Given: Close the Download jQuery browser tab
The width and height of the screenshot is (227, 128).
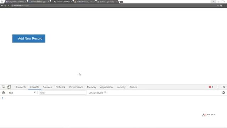Looking at the screenshot, I should [x=49, y=2].
